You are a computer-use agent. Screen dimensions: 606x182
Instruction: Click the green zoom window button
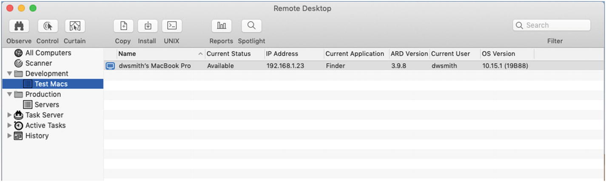[x=33, y=8]
